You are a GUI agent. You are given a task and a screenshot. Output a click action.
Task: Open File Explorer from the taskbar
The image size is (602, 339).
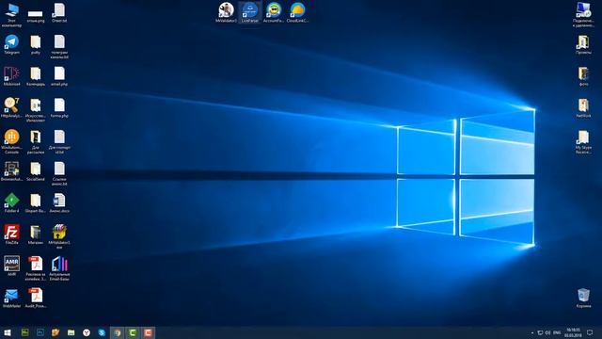(71, 332)
